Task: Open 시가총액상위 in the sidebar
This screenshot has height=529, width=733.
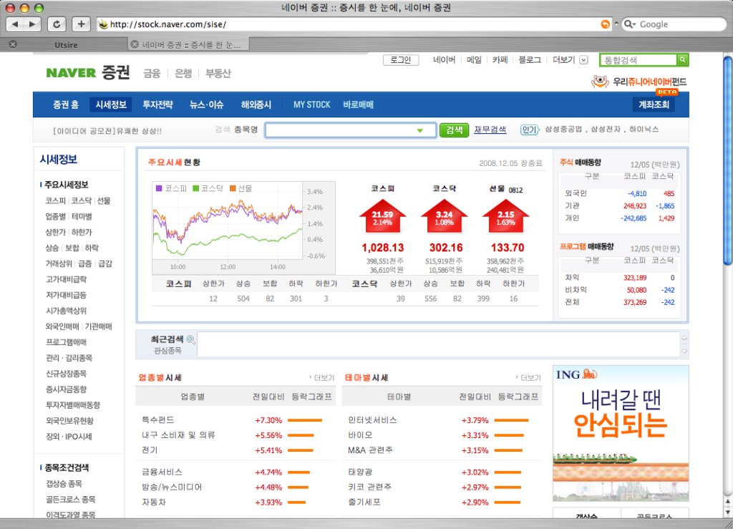Action: click(x=66, y=311)
